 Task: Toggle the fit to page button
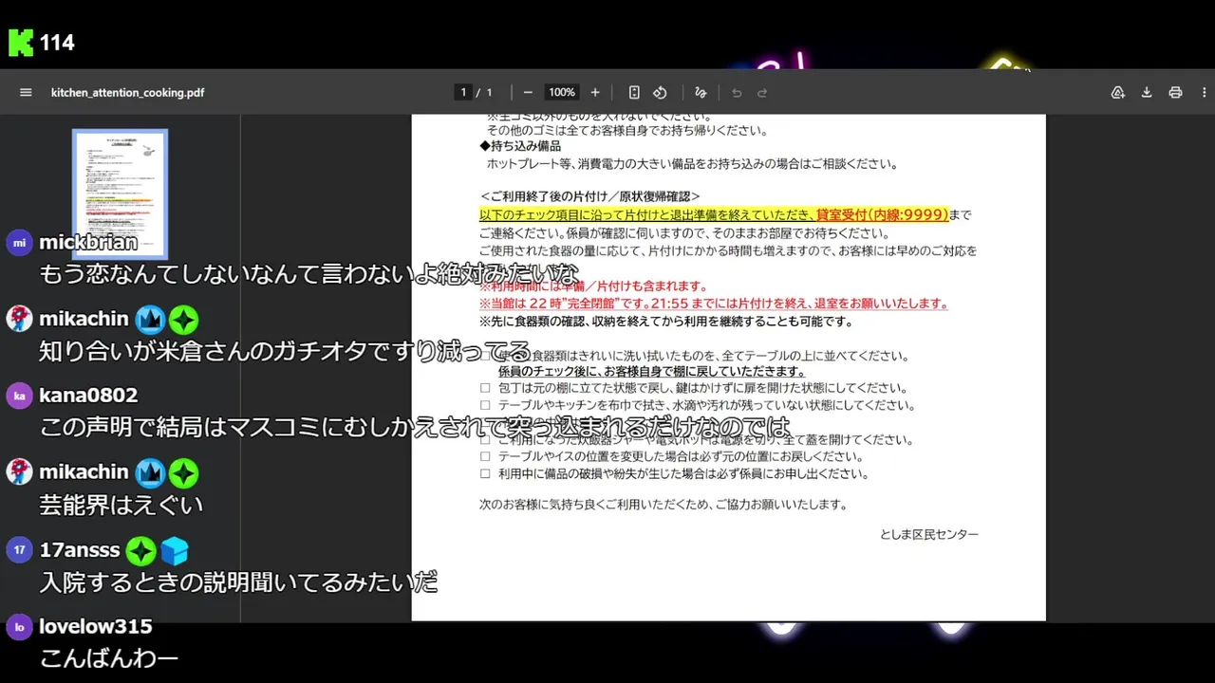click(634, 92)
